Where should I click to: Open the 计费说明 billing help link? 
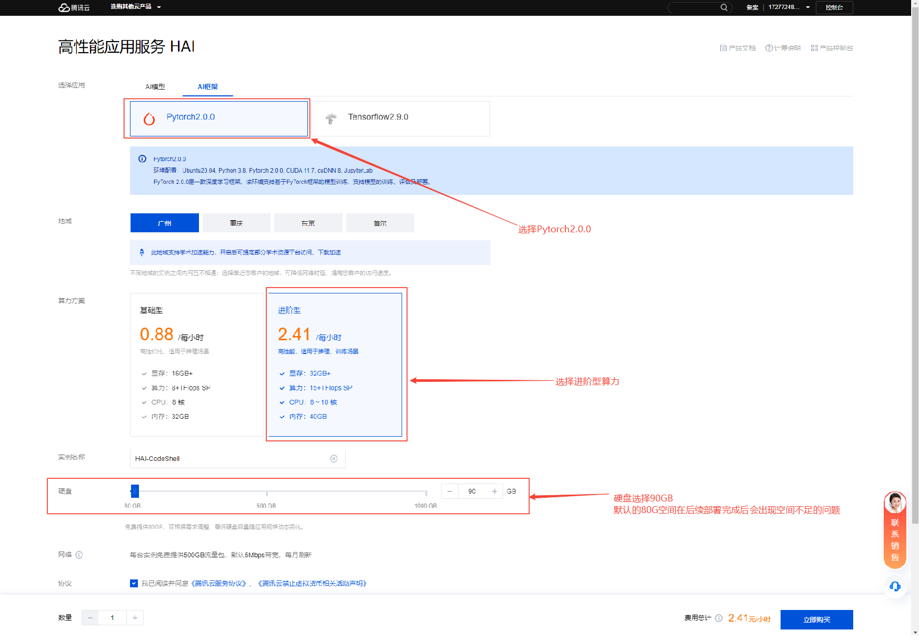(x=783, y=48)
